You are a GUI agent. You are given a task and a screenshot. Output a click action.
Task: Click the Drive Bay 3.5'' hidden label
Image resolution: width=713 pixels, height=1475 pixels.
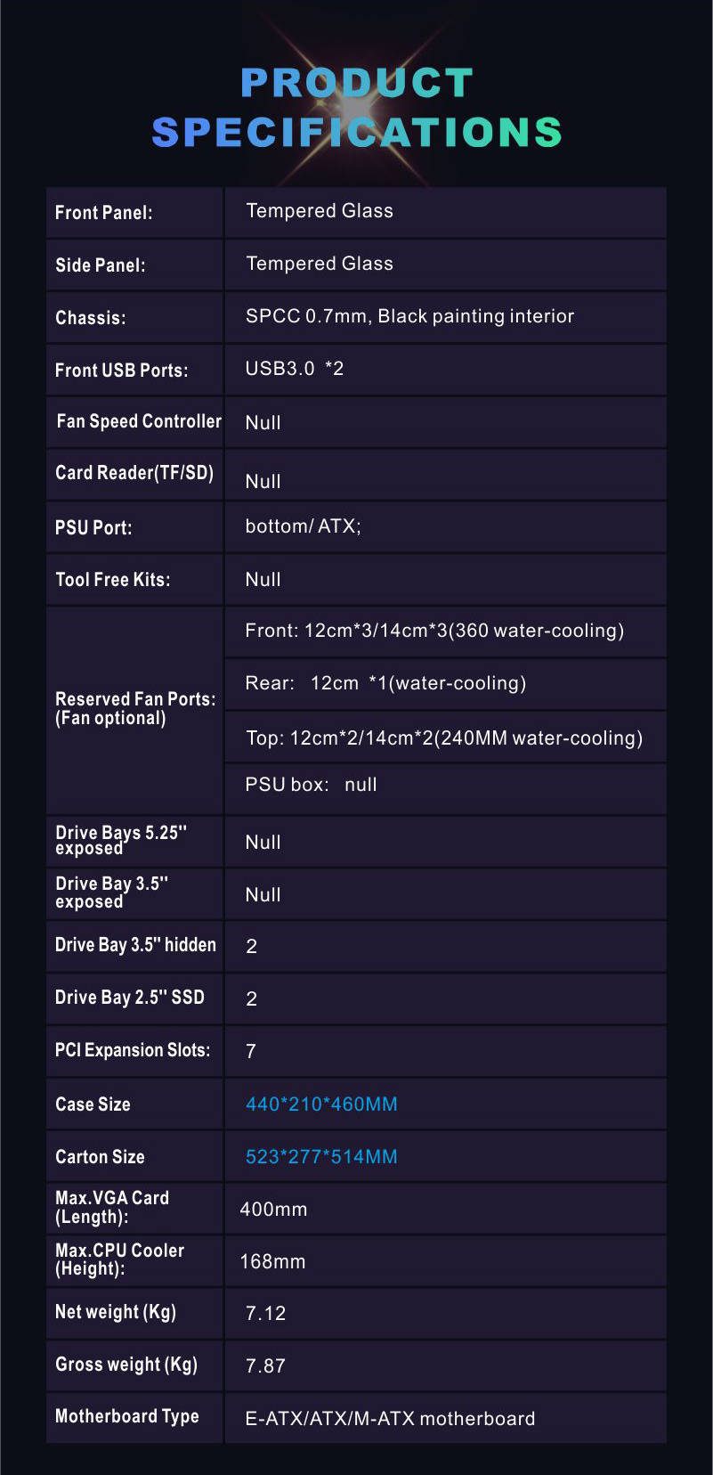pyautogui.click(x=135, y=945)
